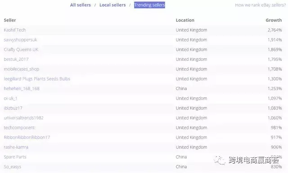Click the Growth column header
The image size is (288, 173).
pyautogui.click(x=274, y=20)
